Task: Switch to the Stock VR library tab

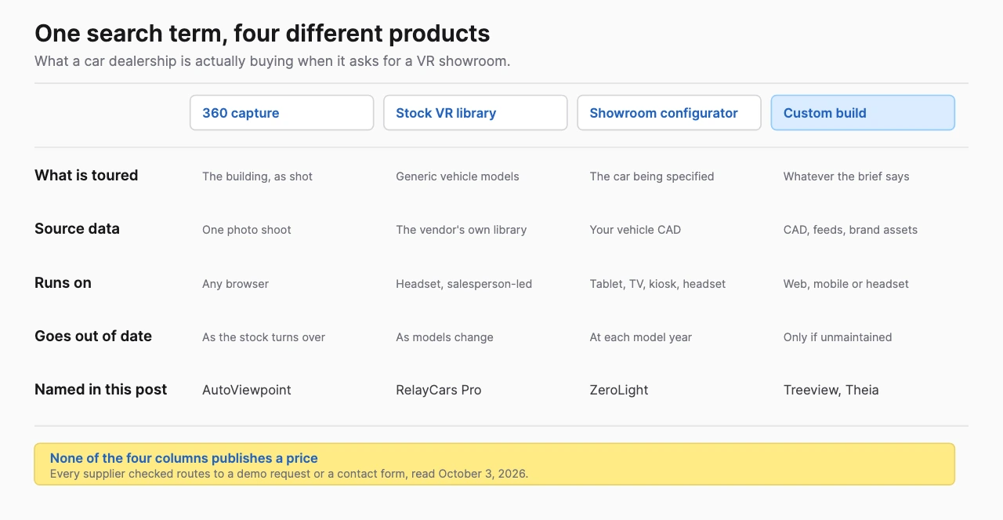Action: point(475,113)
